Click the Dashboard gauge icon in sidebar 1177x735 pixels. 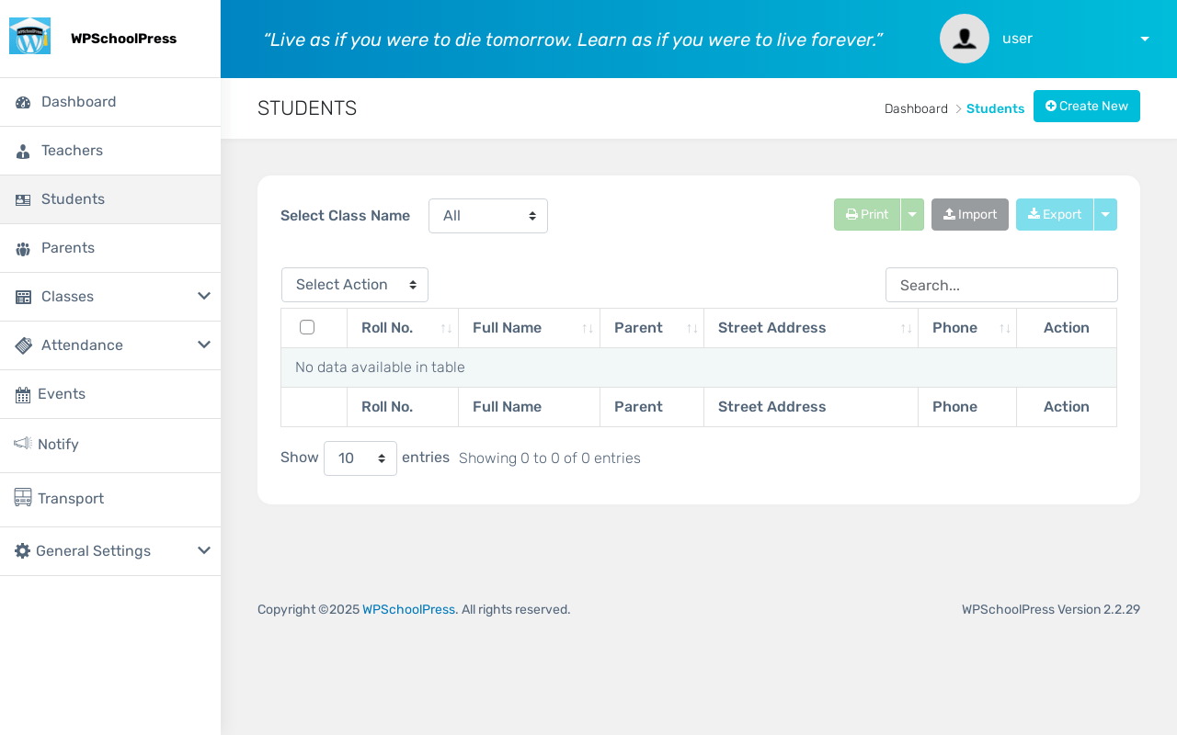click(23, 102)
